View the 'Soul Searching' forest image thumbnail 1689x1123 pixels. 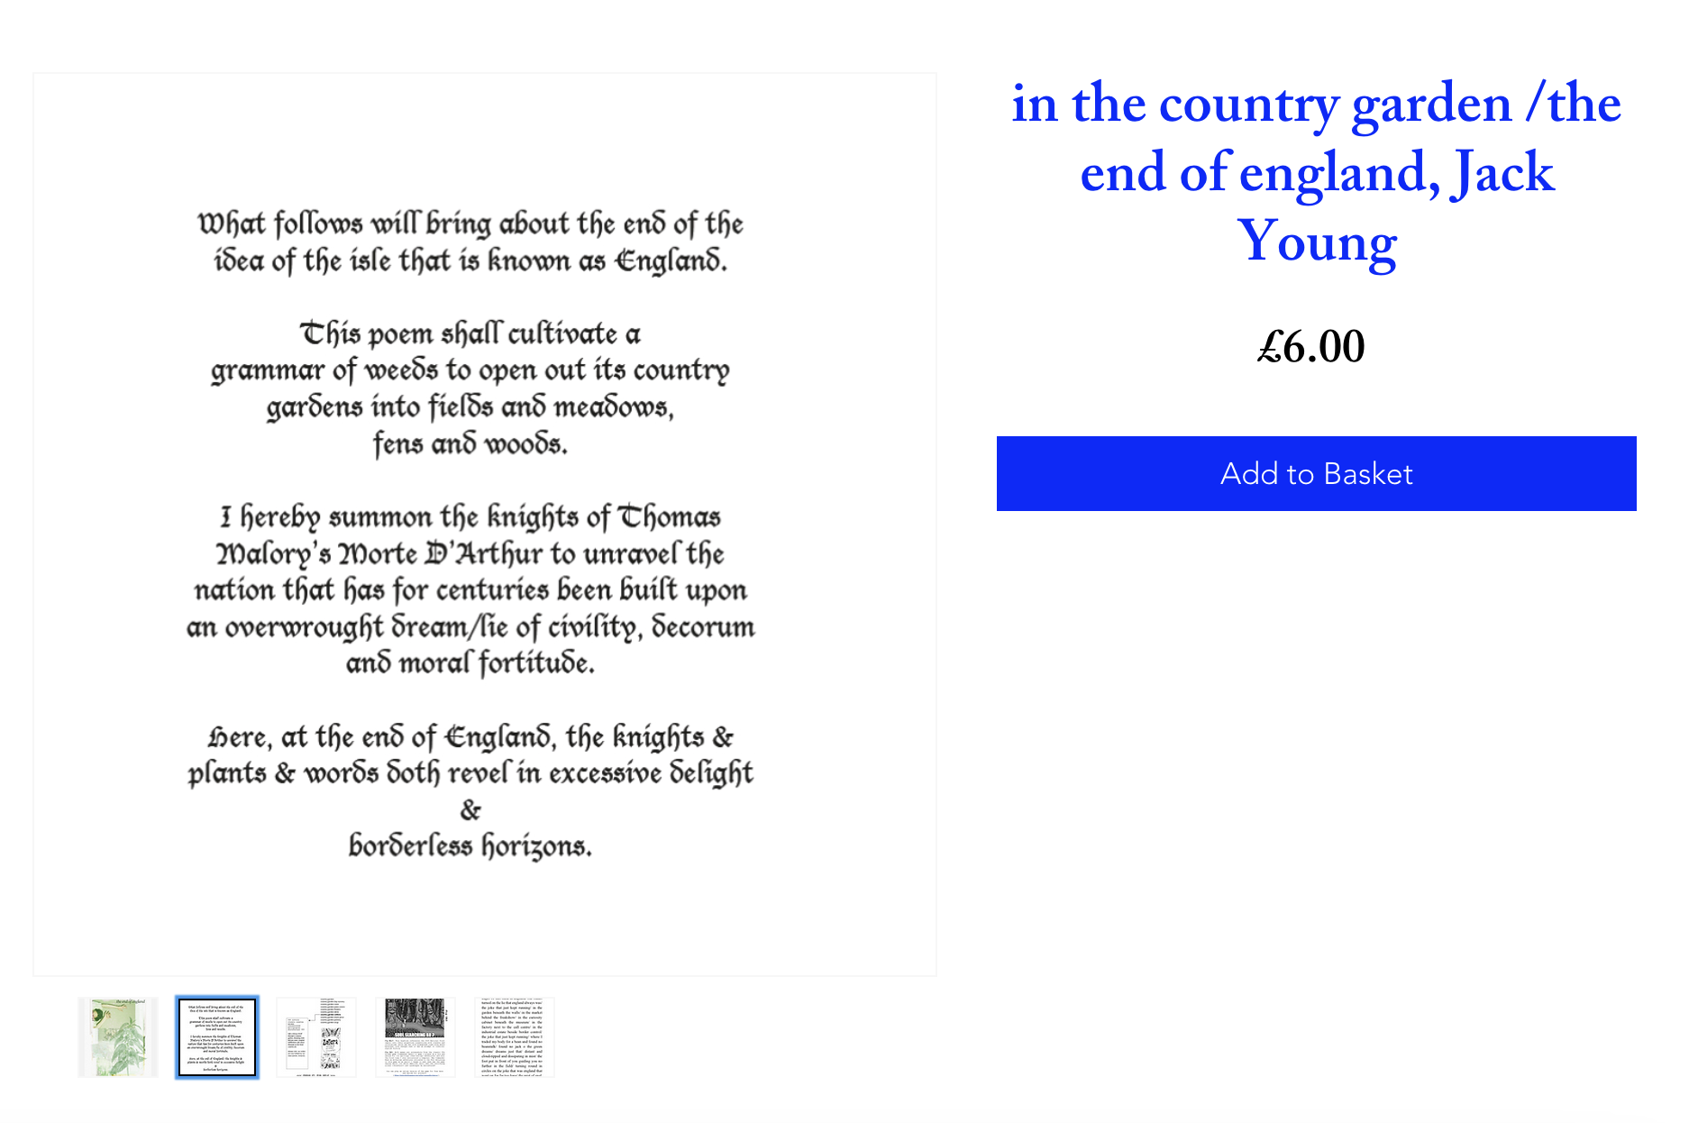point(415,1036)
